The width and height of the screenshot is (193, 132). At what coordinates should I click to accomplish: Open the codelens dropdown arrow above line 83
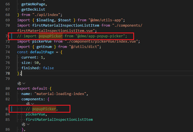click(33, 104)
